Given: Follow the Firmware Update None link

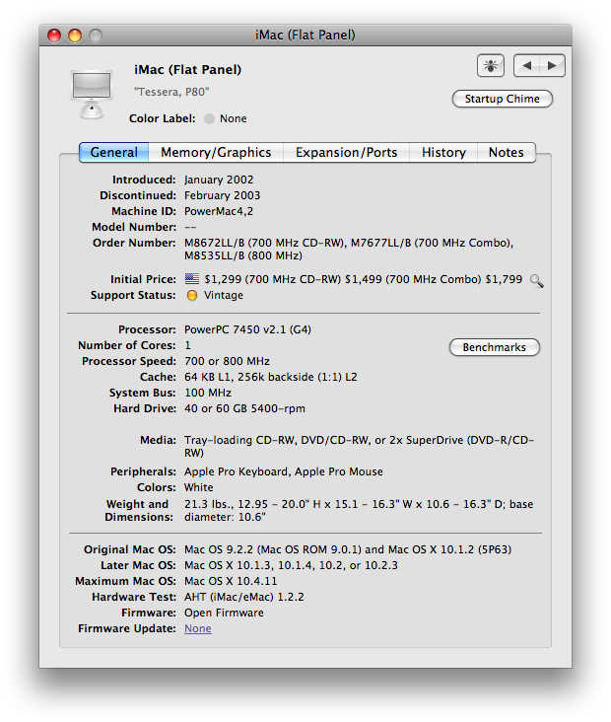Looking at the screenshot, I should coord(198,628).
